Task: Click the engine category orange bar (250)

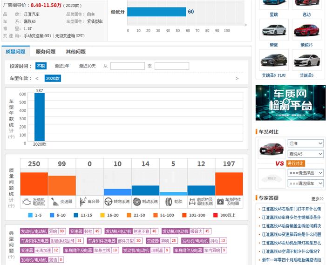Action: (34, 184)
